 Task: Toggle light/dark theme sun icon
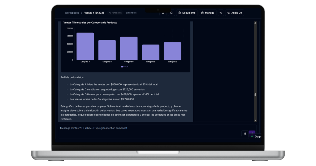tap(221, 13)
